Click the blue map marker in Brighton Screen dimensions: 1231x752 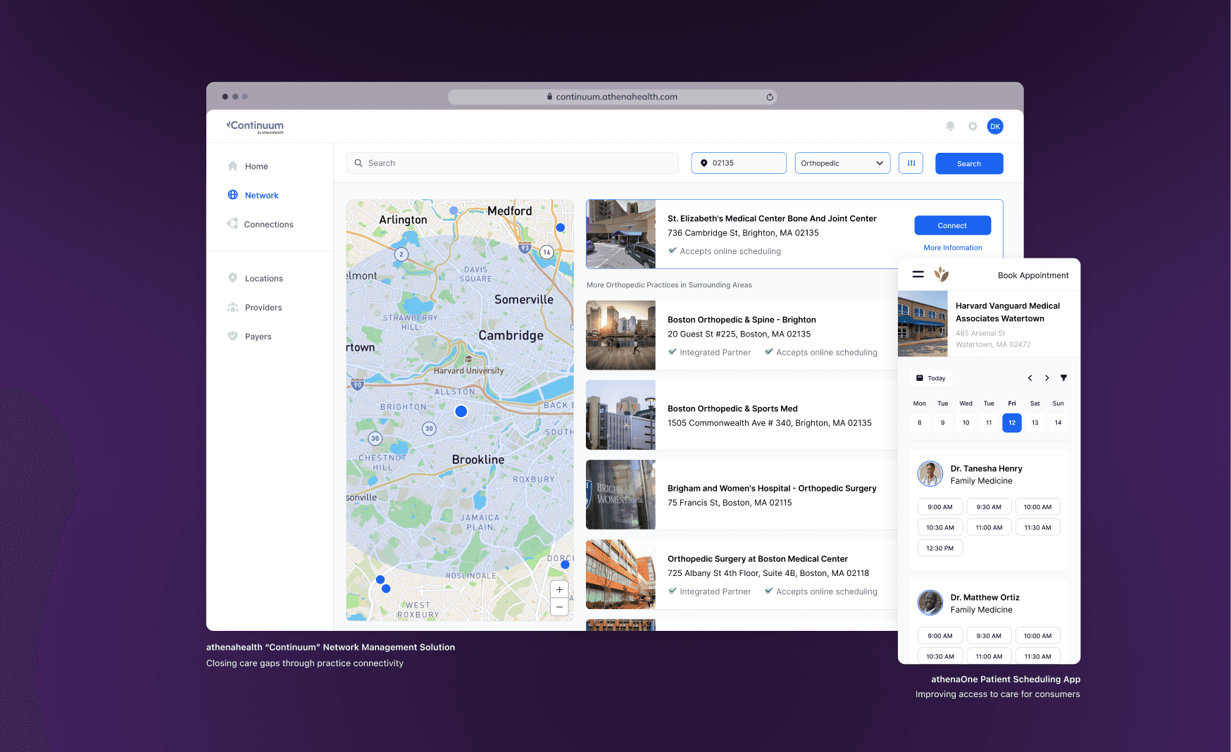[461, 411]
